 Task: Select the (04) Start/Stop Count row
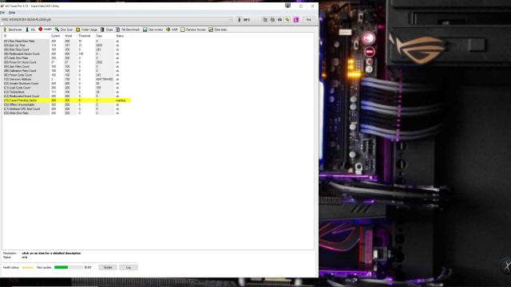coord(67,49)
